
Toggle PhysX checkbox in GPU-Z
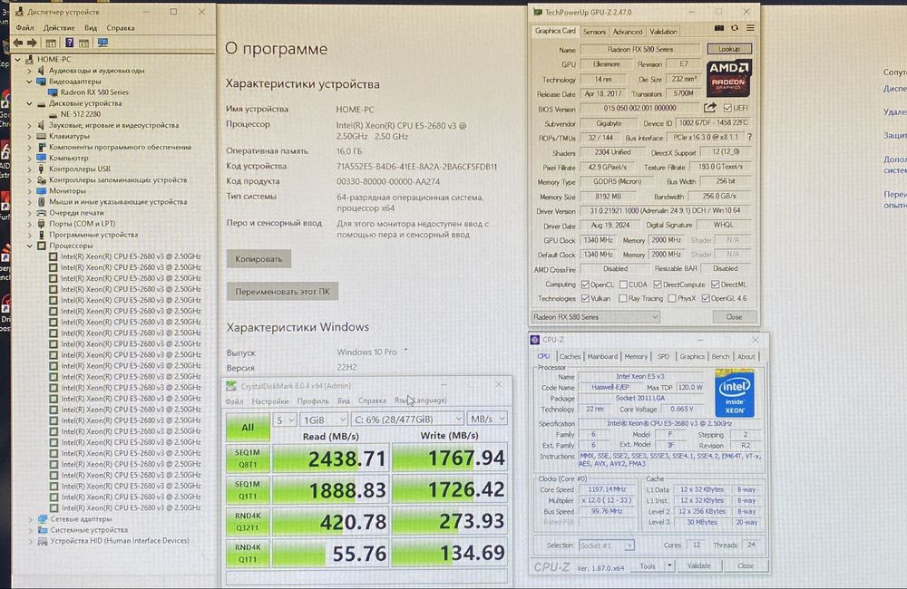[x=672, y=298]
